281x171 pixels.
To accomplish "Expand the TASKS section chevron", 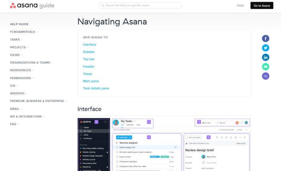I will click(x=22, y=40).
